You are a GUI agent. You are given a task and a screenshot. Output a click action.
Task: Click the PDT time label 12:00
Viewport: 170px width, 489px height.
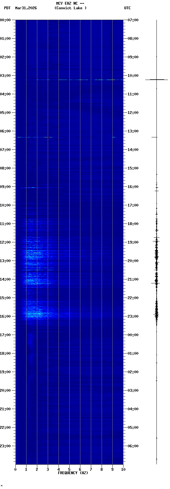point(5,242)
